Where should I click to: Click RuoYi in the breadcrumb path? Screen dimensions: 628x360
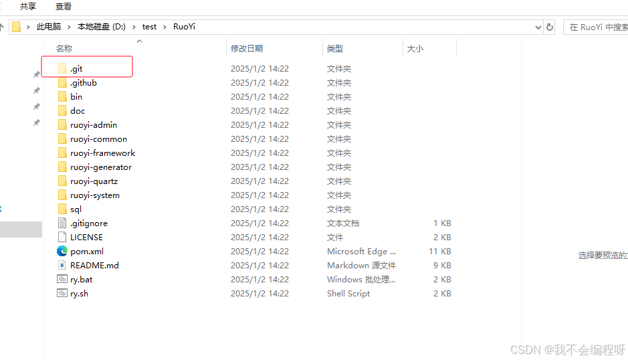click(184, 27)
